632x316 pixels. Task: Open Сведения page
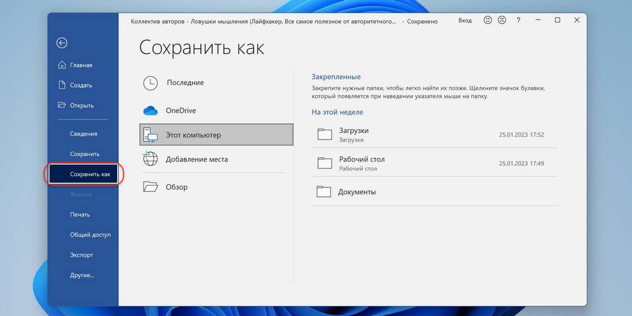(x=84, y=134)
